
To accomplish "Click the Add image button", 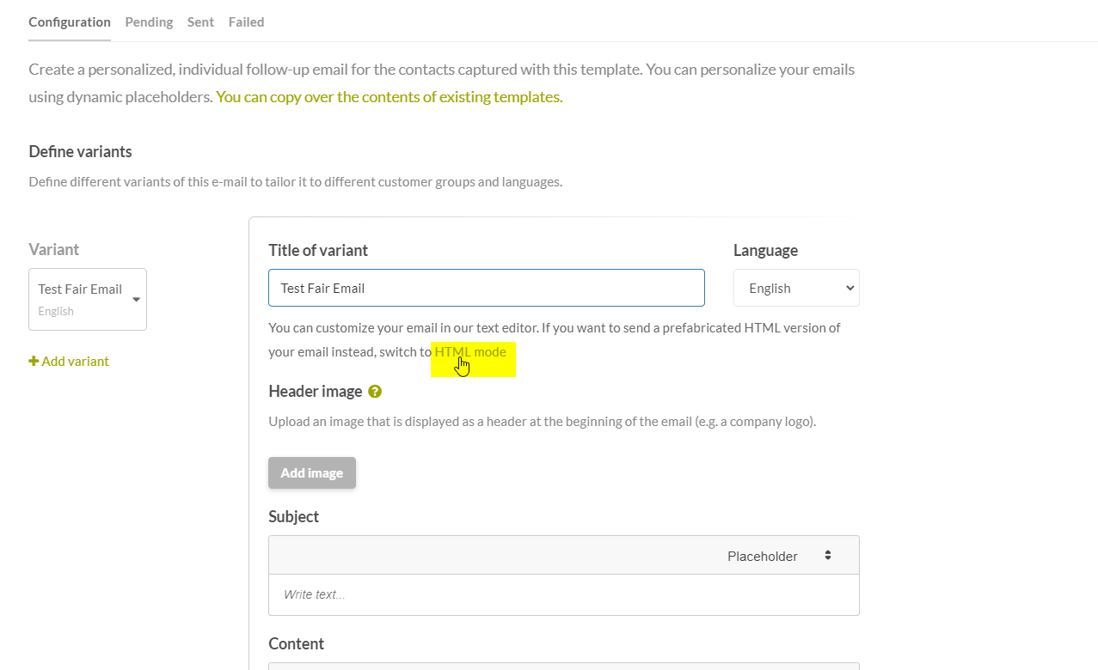I will [x=312, y=473].
